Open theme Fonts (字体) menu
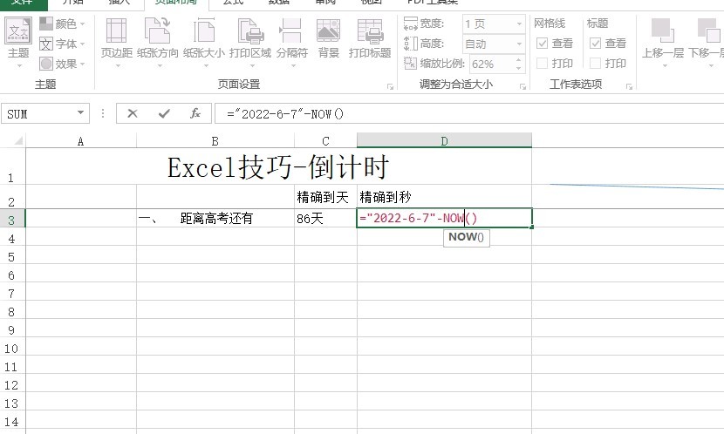 [62, 44]
